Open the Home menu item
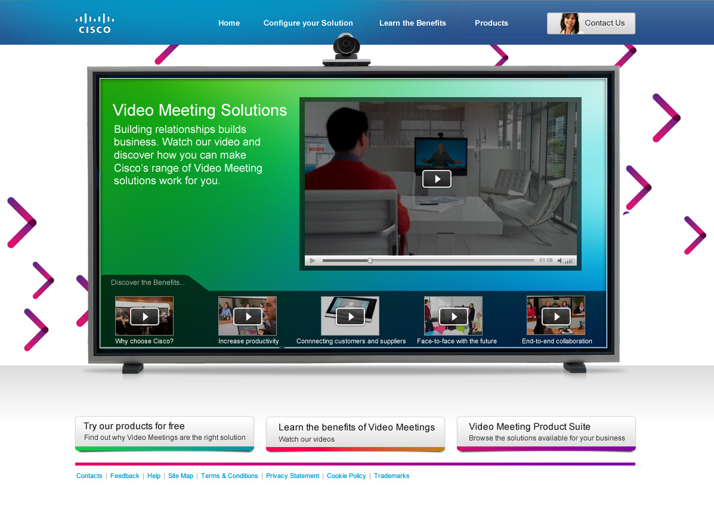 click(x=229, y=23)
